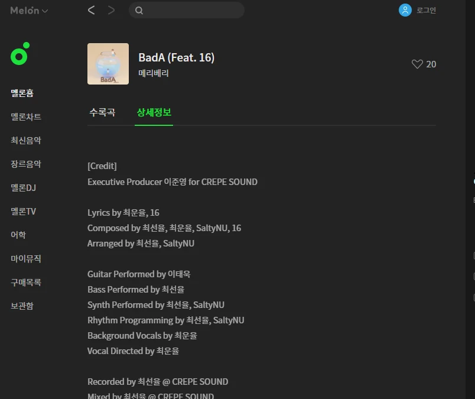This screenshot has height=399, width=475.
Task: Click the 로그인 login link
Action: [426, 10]
